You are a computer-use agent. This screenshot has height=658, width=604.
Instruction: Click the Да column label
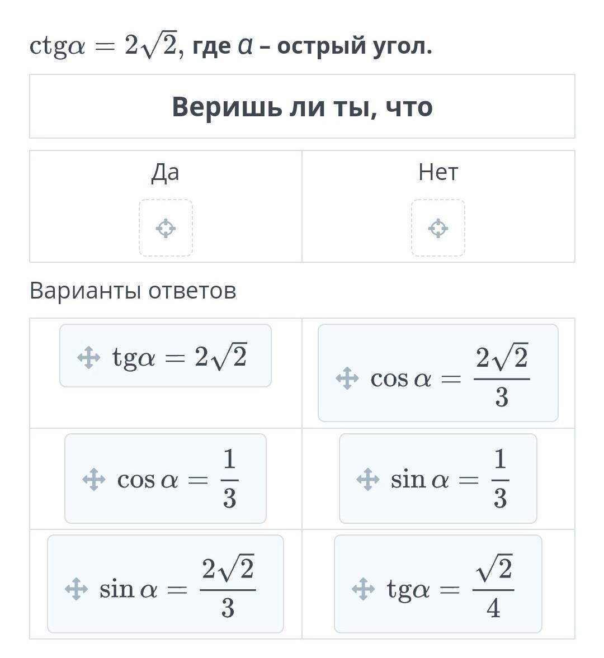(166, 172)
